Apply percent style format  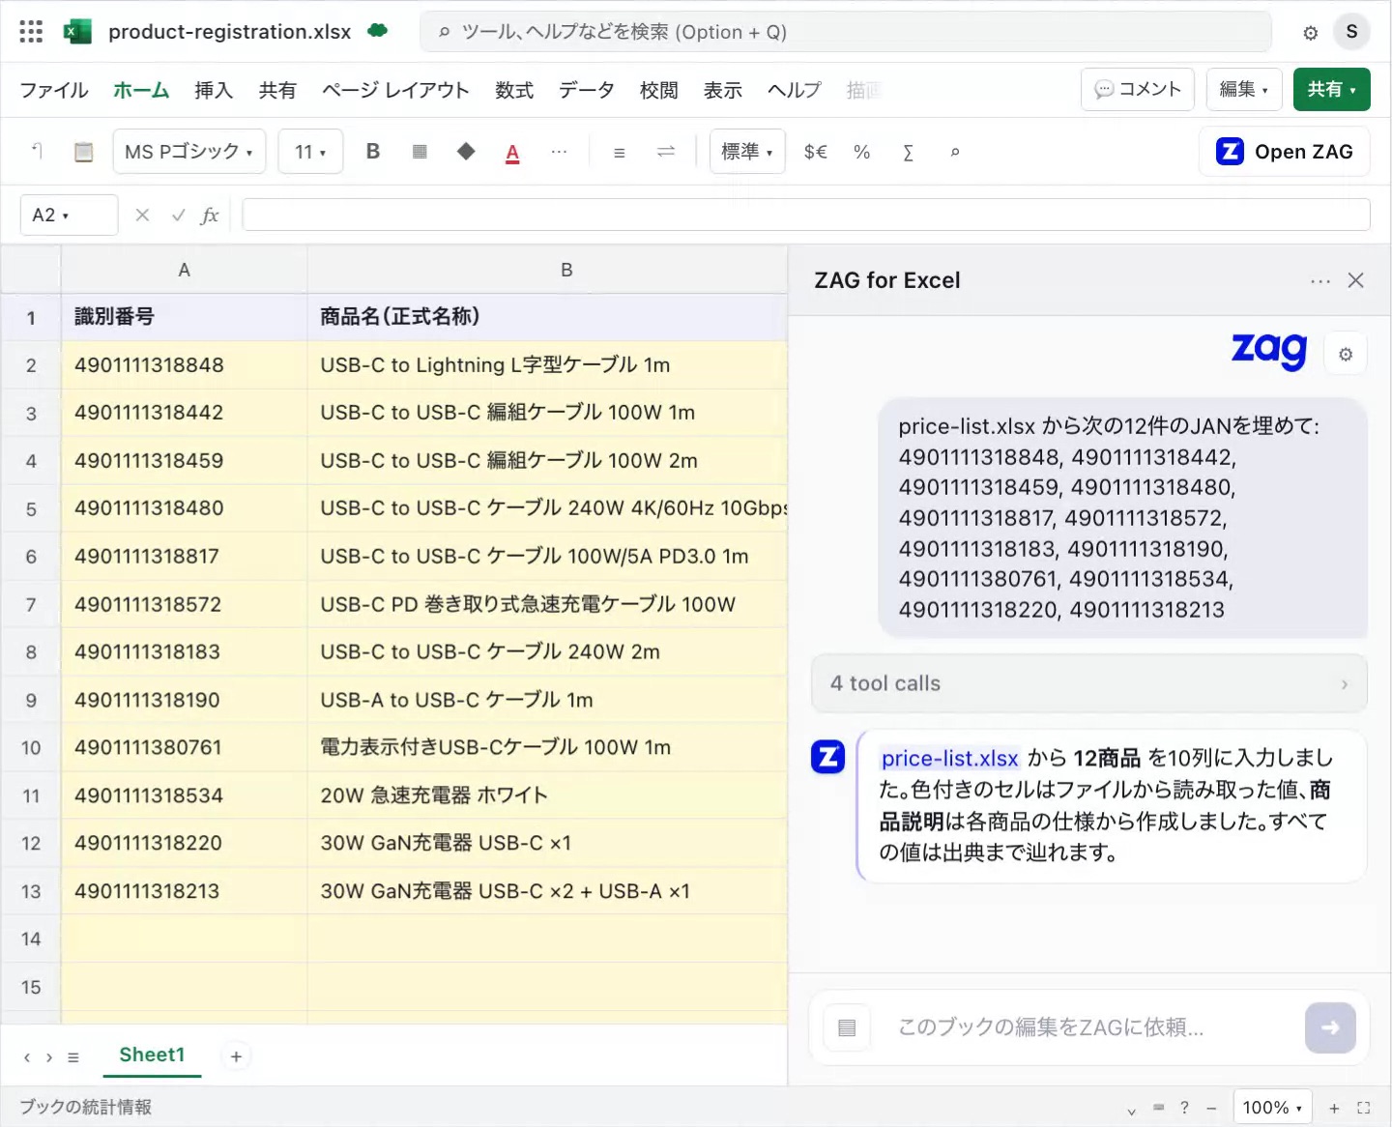point(862,152)
